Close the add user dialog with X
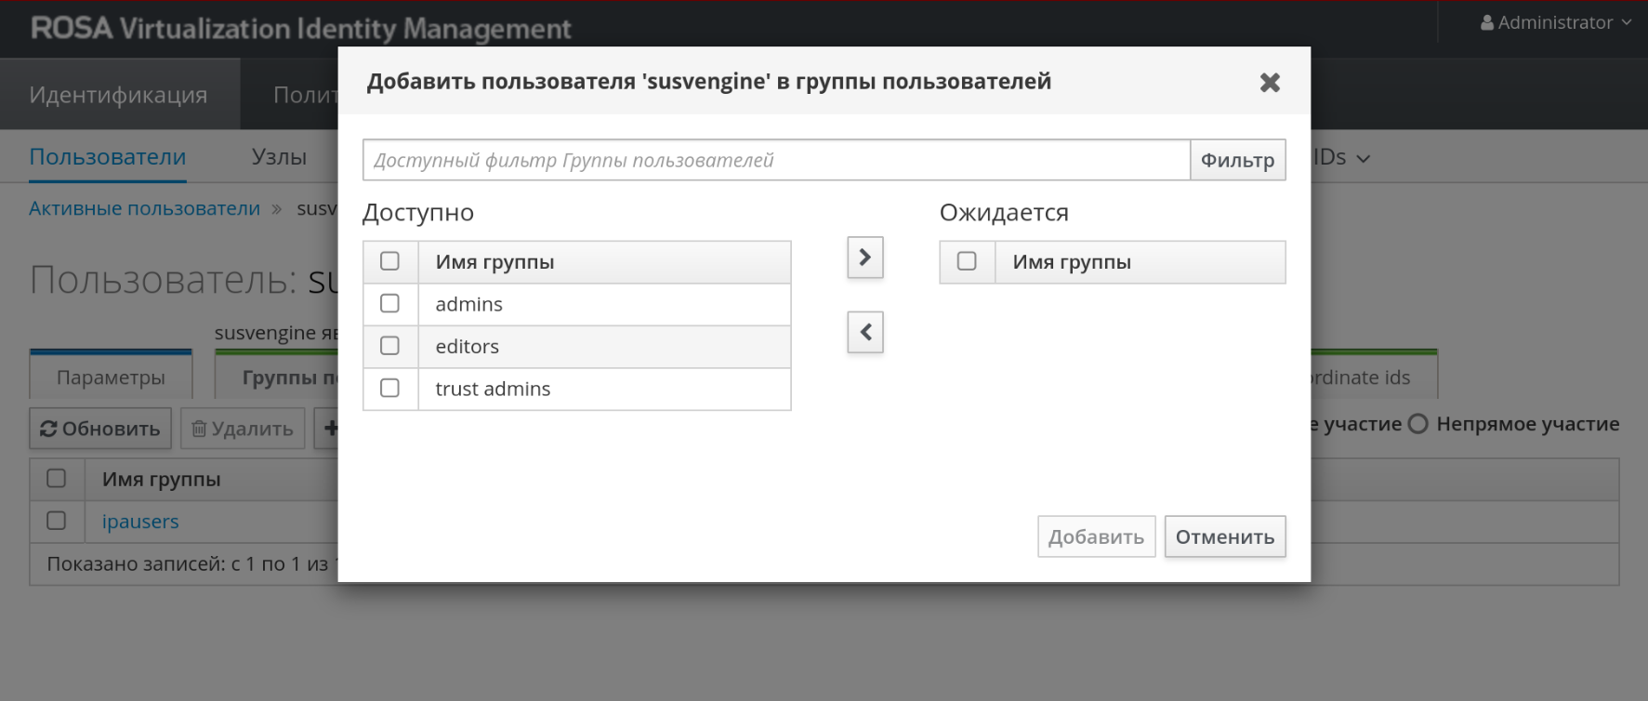The width and height of the screenshot is (1648, 701). coord(1270,83)
